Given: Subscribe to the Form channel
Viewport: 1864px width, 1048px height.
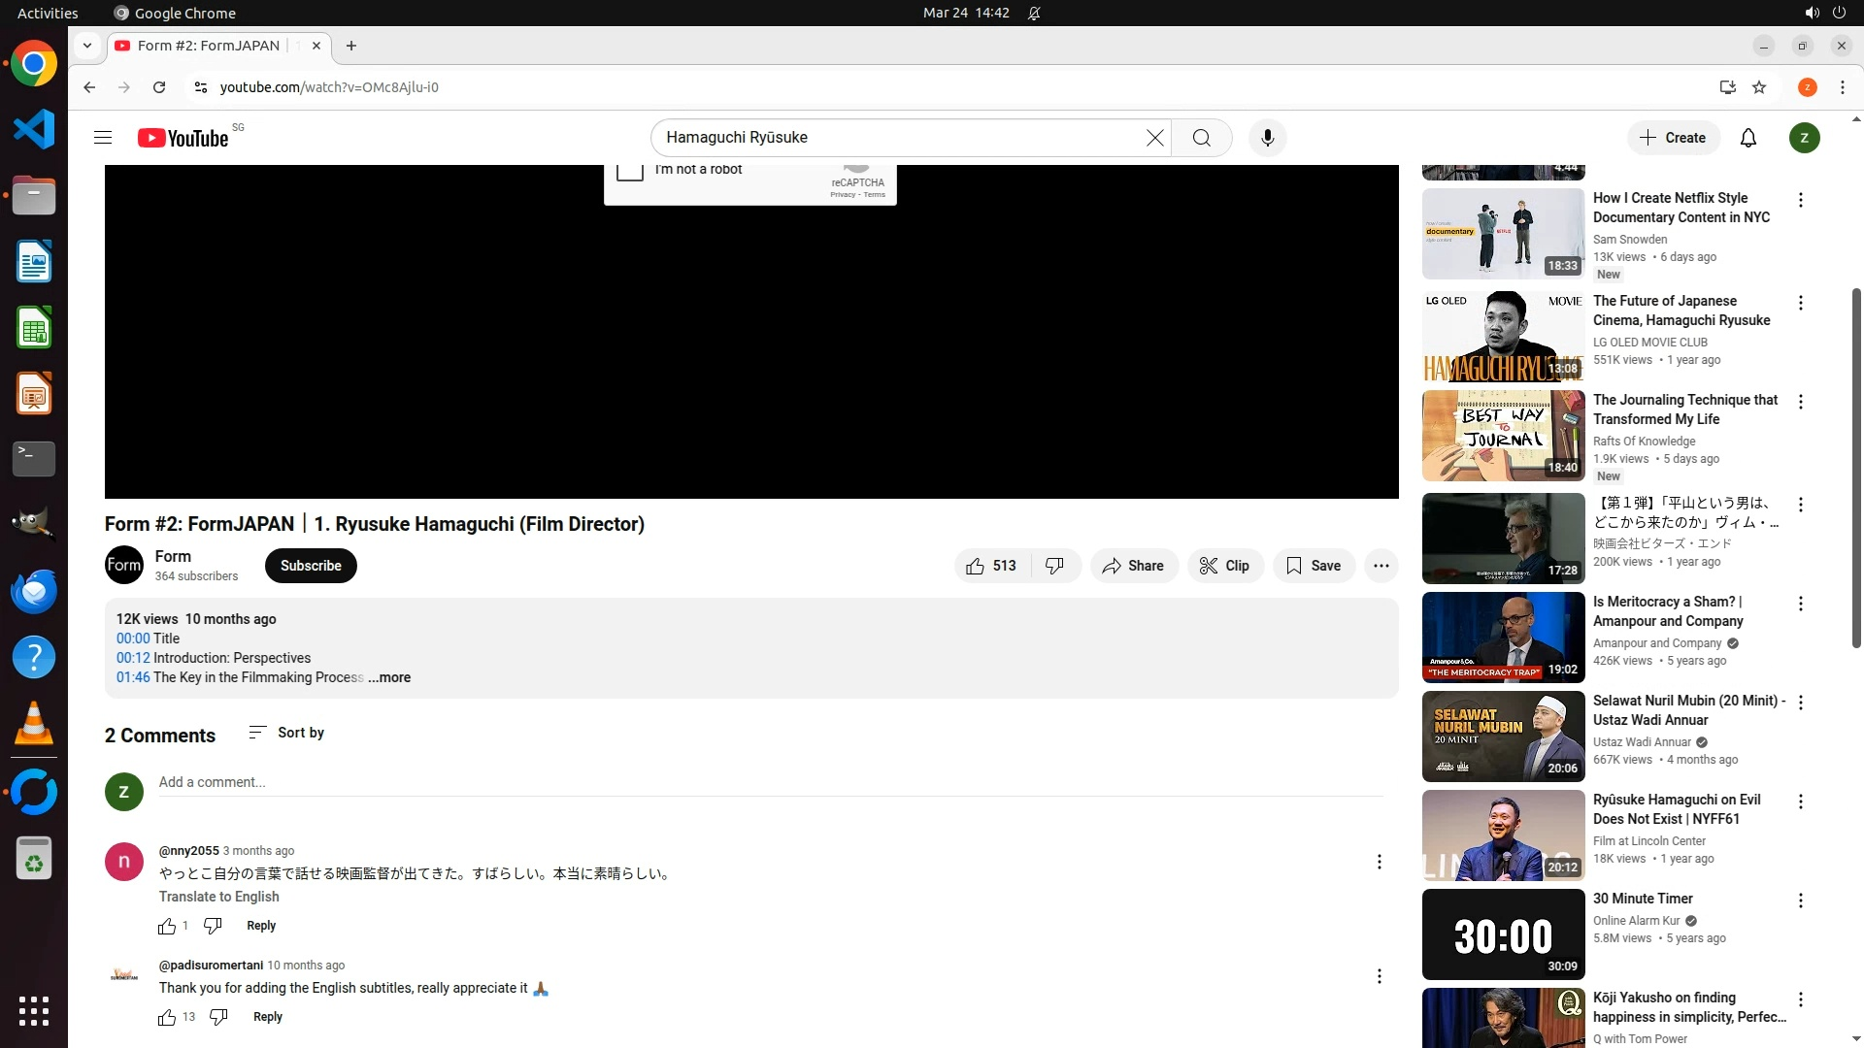Looking at the screenshot, I should click(x=311, y=566).
